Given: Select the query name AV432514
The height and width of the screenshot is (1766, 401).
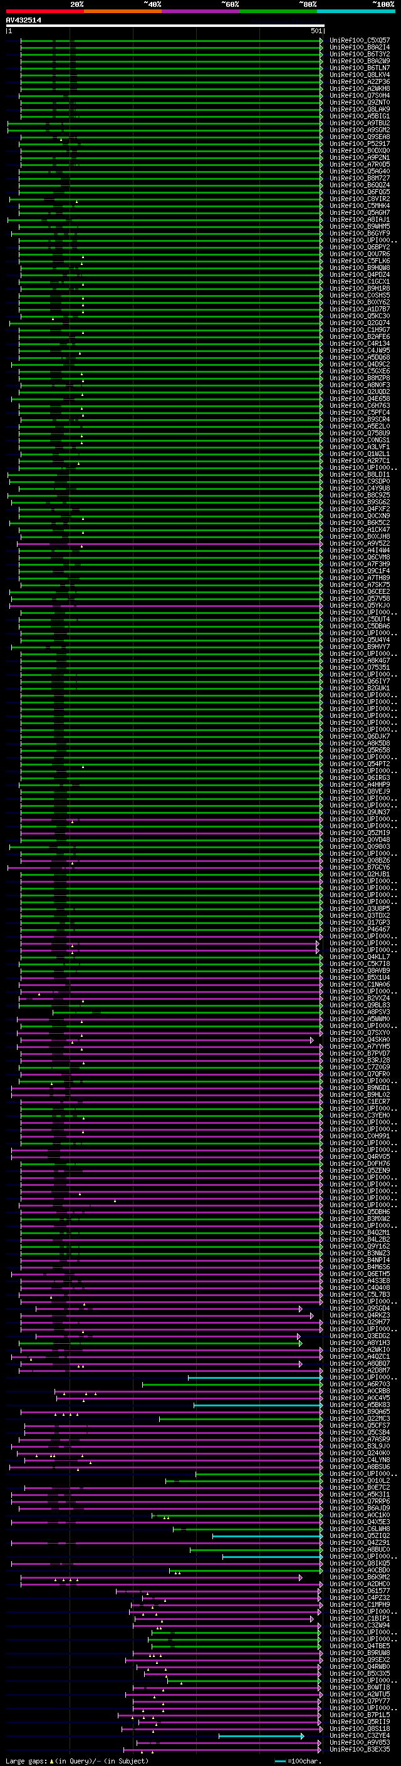Looking at the screenshot, I should (x=23, y=21).
